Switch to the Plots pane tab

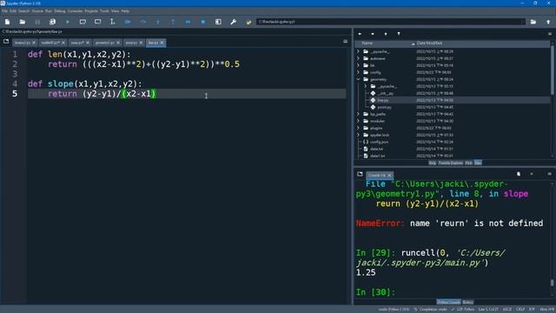[x=468, y=163]
